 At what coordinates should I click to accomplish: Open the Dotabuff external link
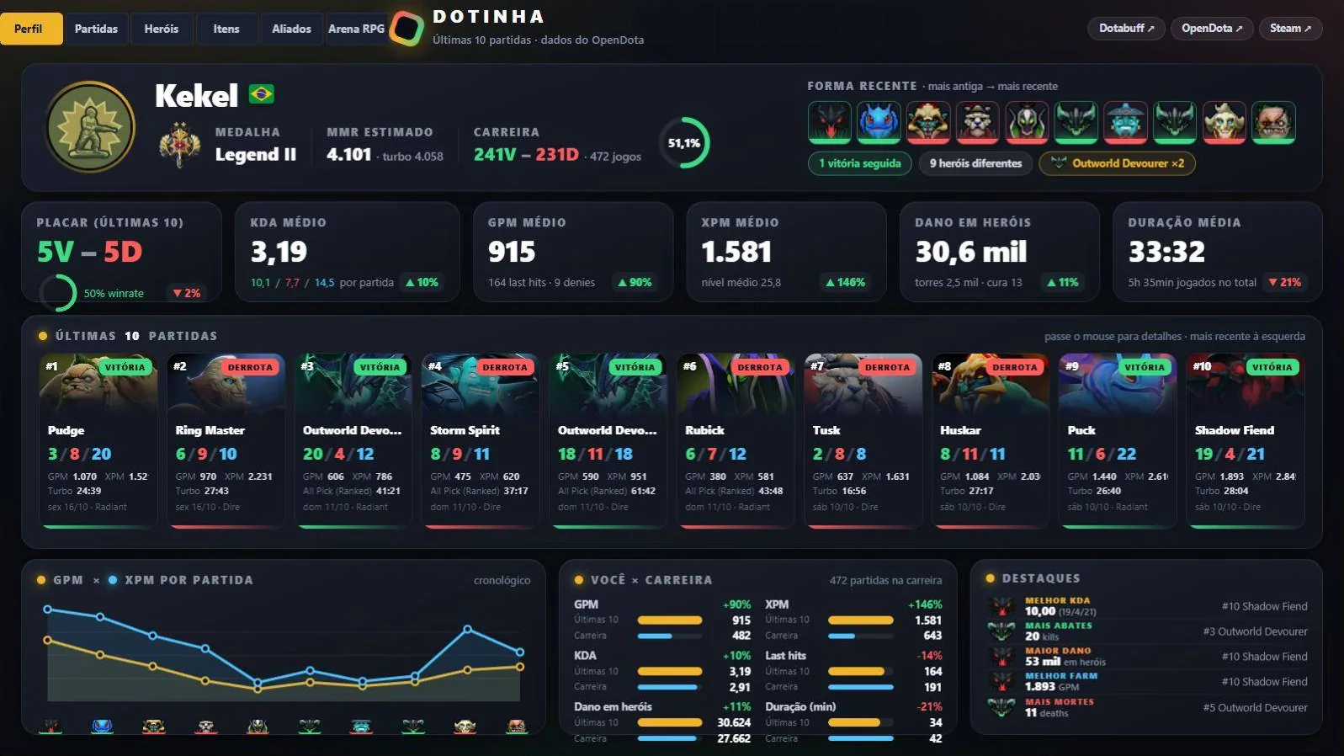(1126, 28)
